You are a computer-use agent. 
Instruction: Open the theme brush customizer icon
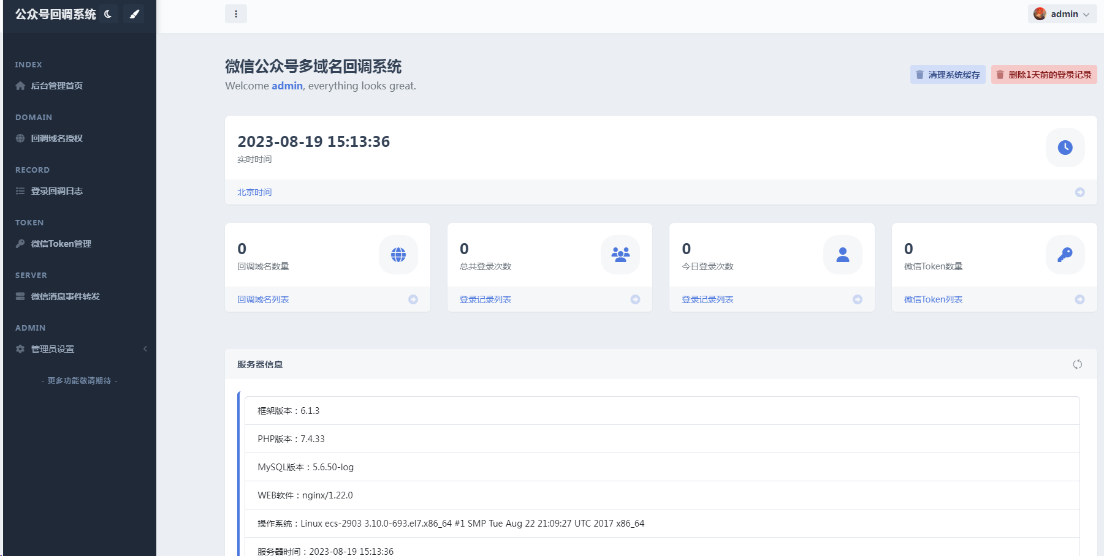[x=134, y=14]
